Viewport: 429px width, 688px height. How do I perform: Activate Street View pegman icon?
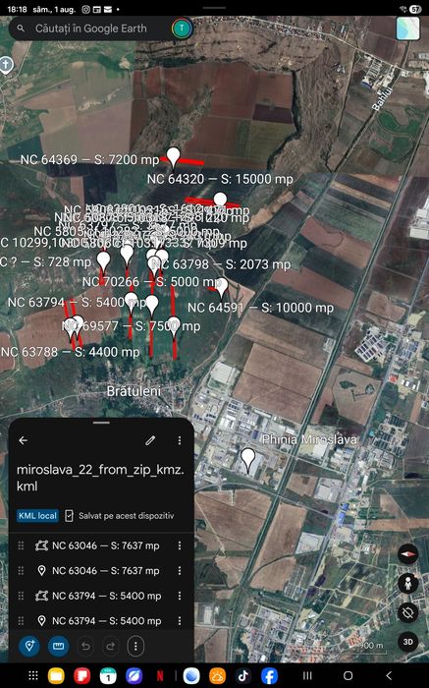click(408, 583)
